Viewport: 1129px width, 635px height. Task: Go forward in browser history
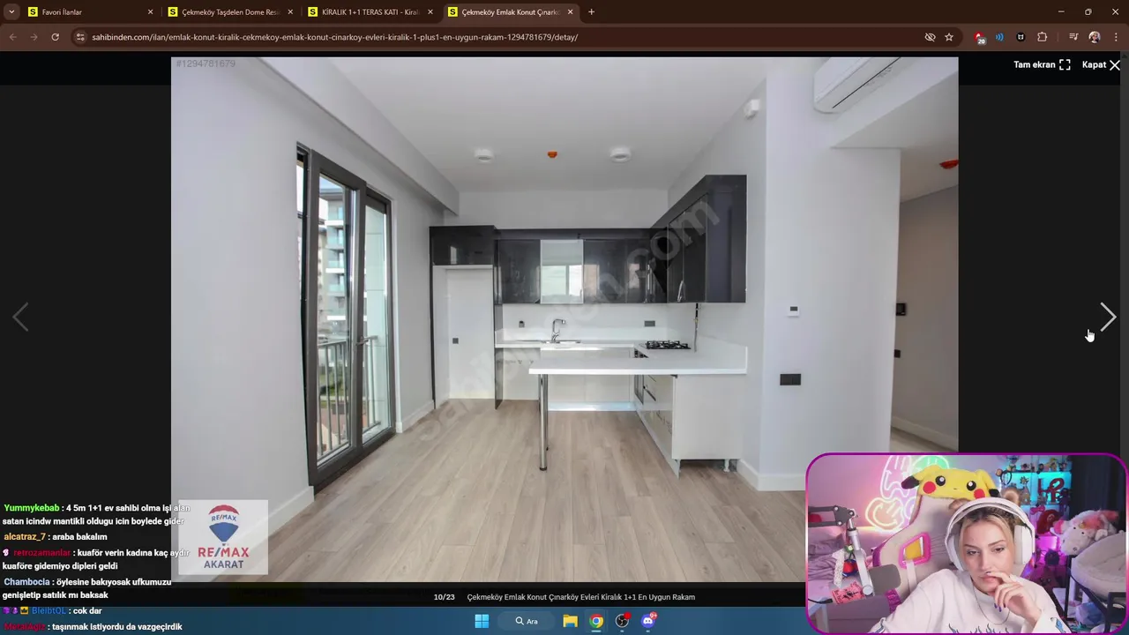click(34, 37)
